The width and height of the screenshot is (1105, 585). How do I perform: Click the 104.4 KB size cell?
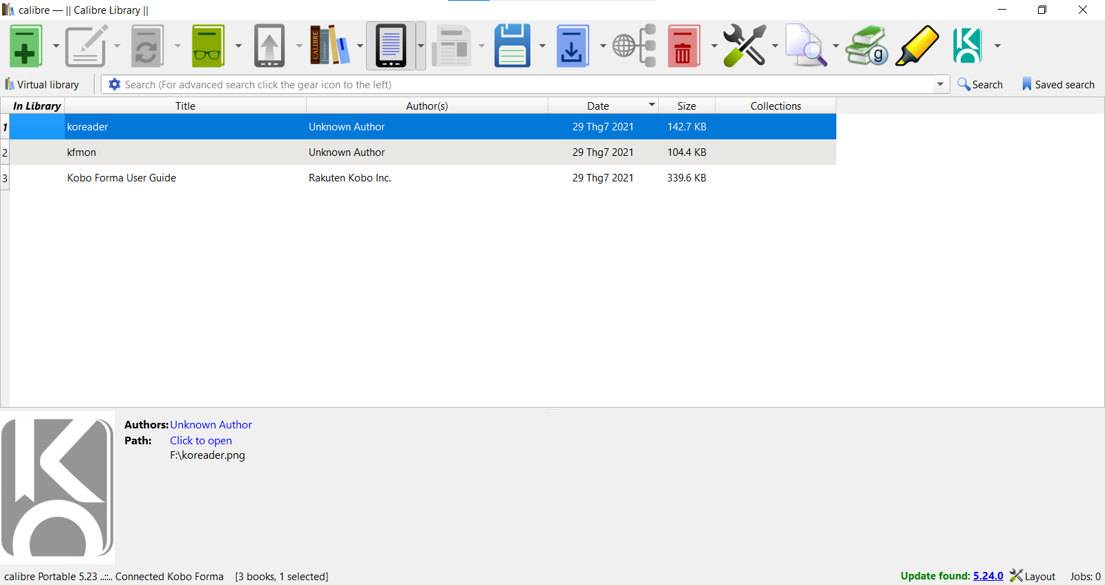(x=686, y=152)
